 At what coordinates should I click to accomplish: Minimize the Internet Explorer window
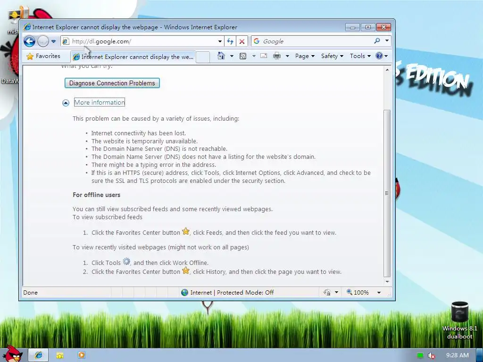[x=353, y=27]
